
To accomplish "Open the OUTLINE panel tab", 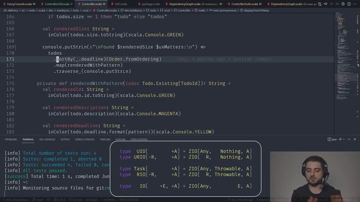I will (x=120, y=139).
